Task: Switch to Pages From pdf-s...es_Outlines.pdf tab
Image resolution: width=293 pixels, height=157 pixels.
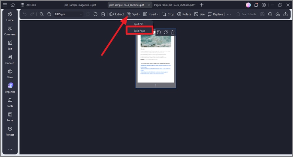Action: [x=175, y=5]
